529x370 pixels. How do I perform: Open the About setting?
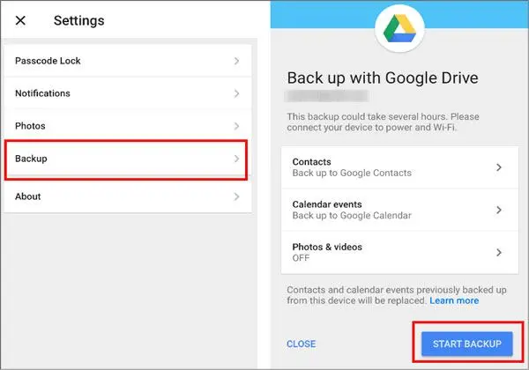pos(28,196)
